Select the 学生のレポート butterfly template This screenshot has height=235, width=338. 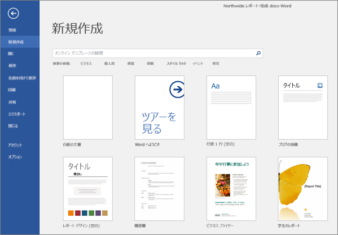click(x=303, y=189)
